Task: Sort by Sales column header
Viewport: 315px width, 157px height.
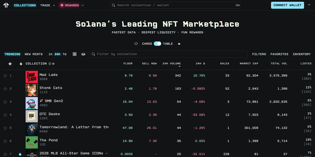Action: [224, 64]
